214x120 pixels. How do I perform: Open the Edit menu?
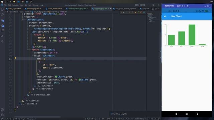pos(9,5)
